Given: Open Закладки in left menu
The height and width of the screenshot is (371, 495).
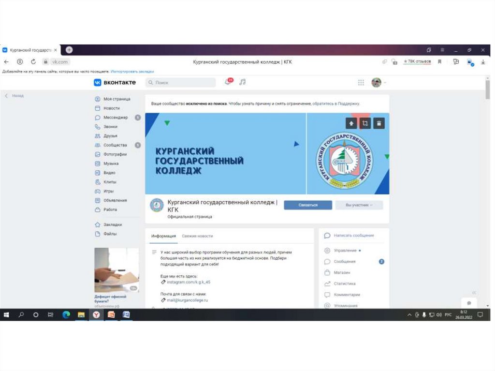Looking at the screenshot, I should tap(108, 225).
